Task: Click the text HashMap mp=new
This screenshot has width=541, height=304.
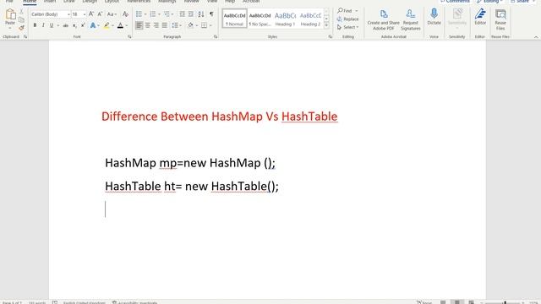Action: coord(156,163)
